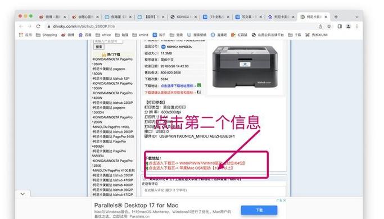
Task: Open the 柯尼卡美能达 bizhub 2600P sidebar link
Action: coord(112,131)
